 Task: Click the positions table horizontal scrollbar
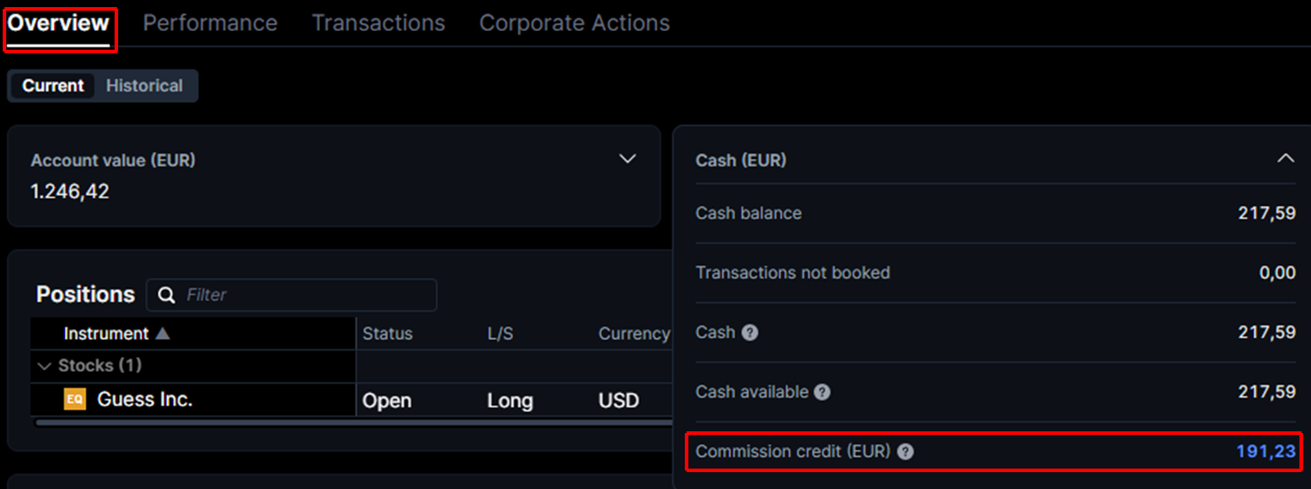click(355, 422)
